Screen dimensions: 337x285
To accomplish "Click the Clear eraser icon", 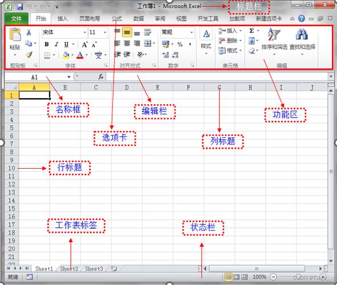I will (x=251, y=51).
